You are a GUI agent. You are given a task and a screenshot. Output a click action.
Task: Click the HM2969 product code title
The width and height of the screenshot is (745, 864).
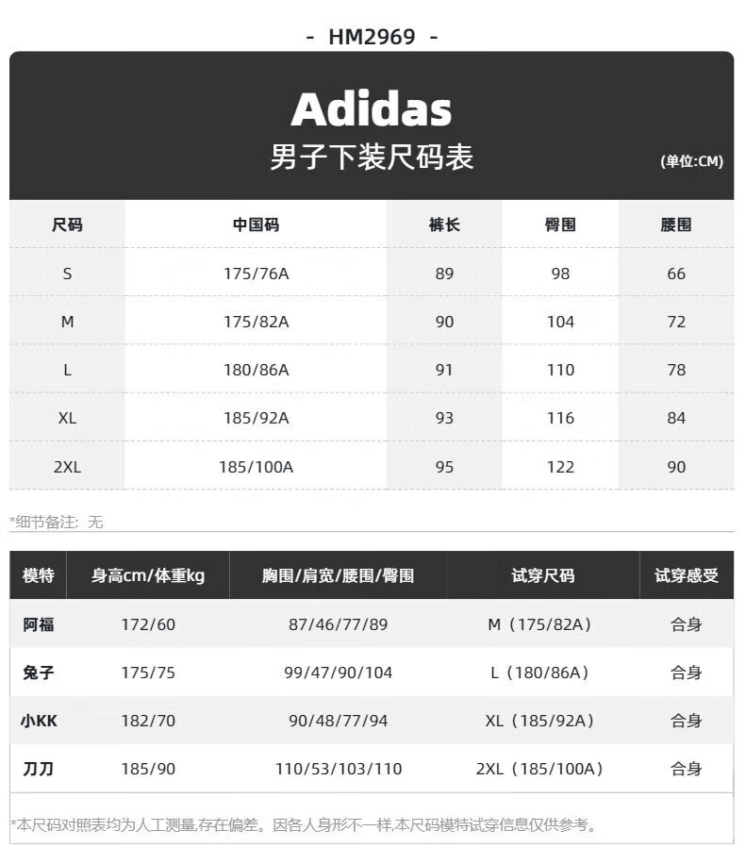(372, 37)
